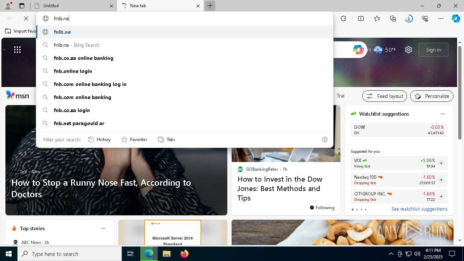Choose fnb.co.za online banking suggestion

185,58
